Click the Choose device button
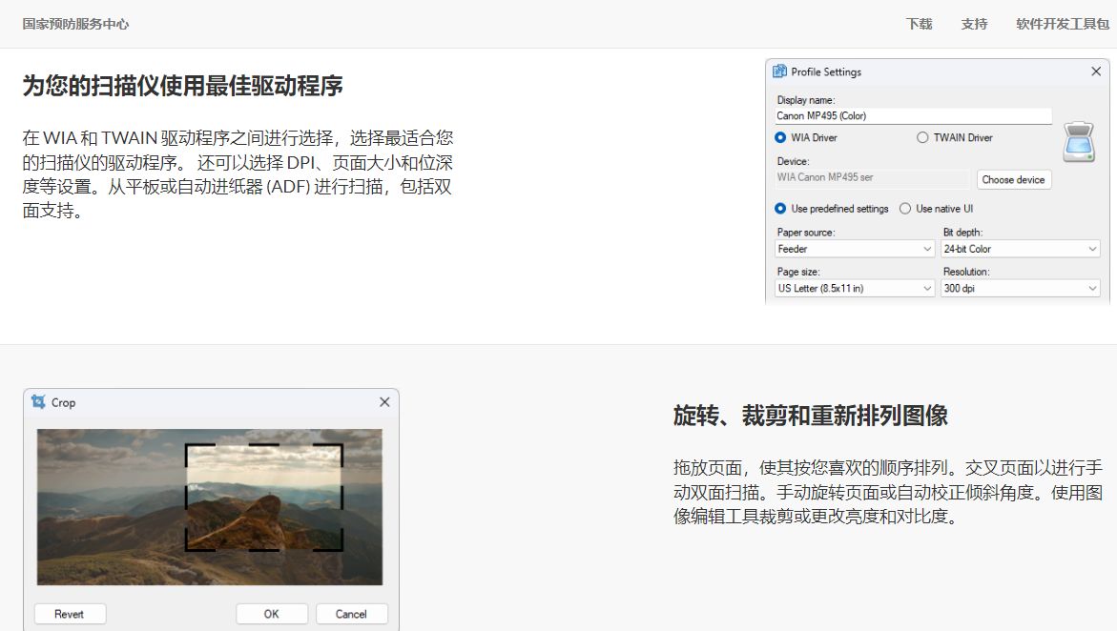The width and height of the screenshot is (1117, 631). coord(1013,179)
